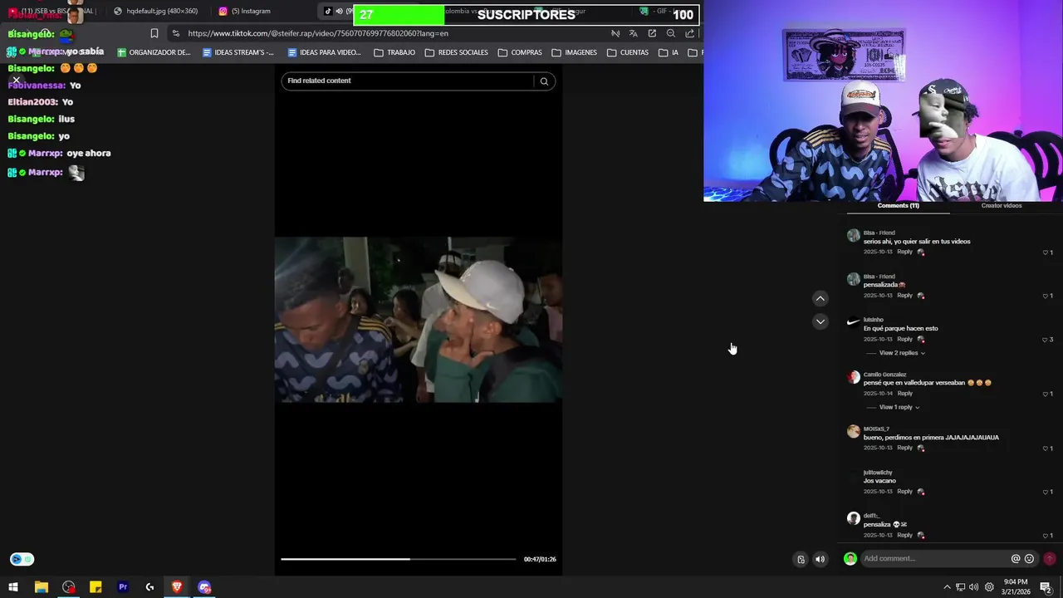Open luisinho's Nike profile avatar
This screenshot has height=598, width=1063.
(853, 322)
